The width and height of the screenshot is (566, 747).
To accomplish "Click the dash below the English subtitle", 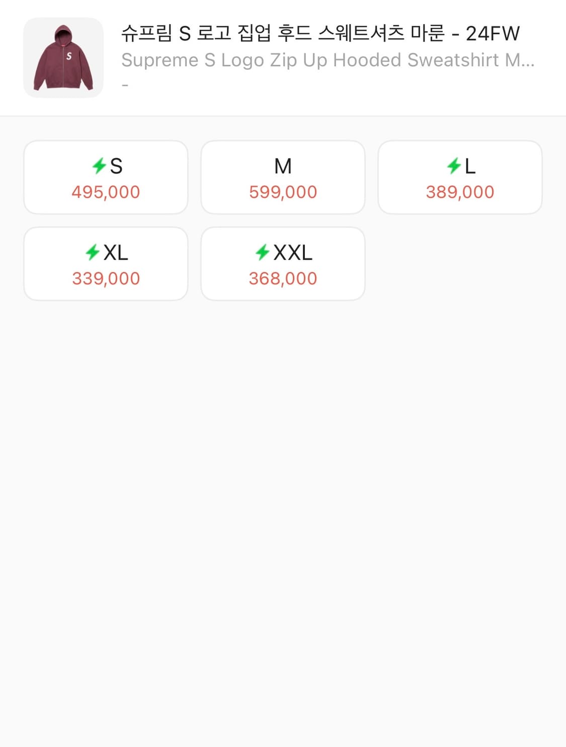I will coord(125,86).
